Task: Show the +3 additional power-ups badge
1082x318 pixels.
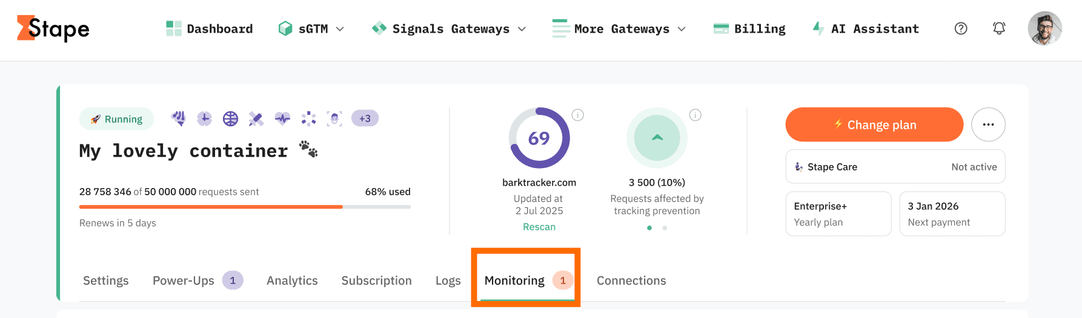Action: (x=365, y=118)
